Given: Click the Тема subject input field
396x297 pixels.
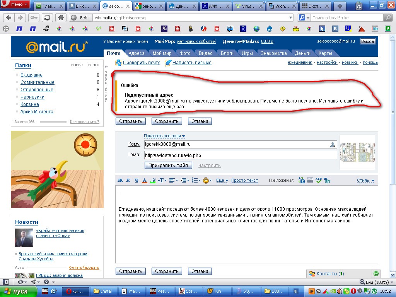Looking at the screenshot, I should (x=241, y=155).
